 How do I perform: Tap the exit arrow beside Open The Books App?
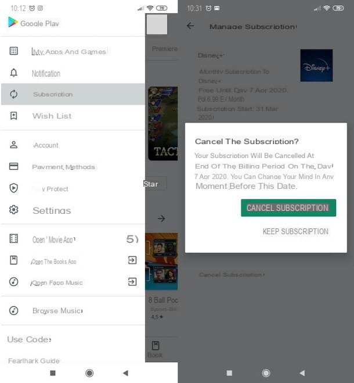132,260
